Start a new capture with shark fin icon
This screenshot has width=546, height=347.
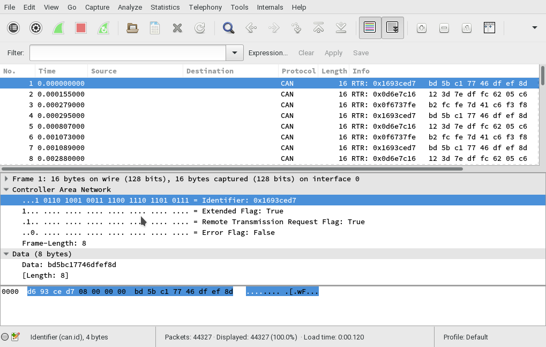click(58, 28)
